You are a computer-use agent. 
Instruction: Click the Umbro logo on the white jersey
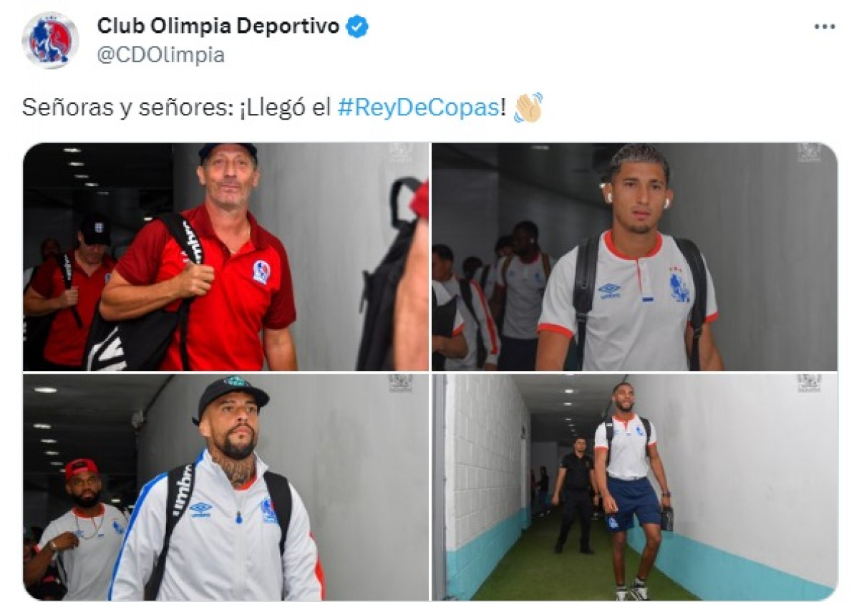pyautogui.click(x=609, y=290)
